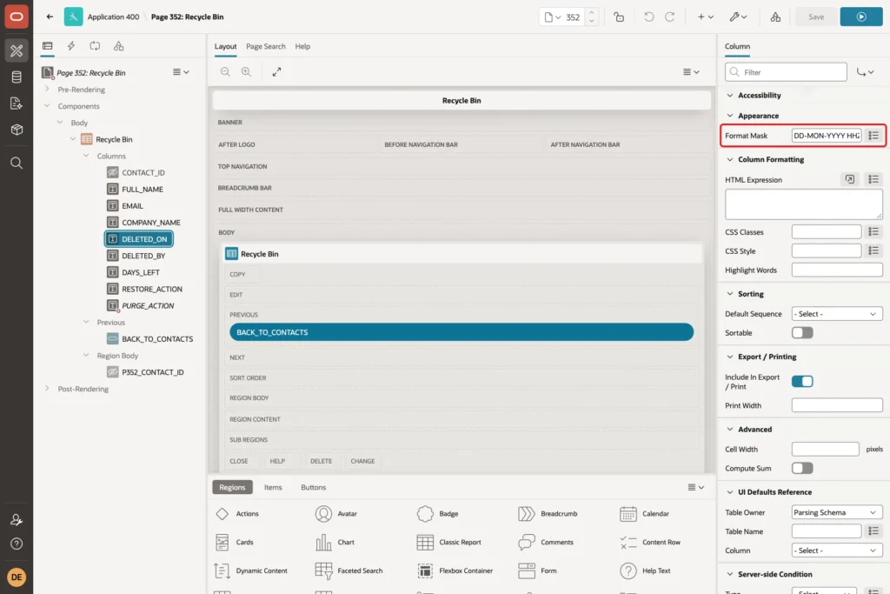The width and height of the screenshot is (890, 594).
Task: Select the Shared Components tab icon in tree
Action: click(x=118, y=46)
